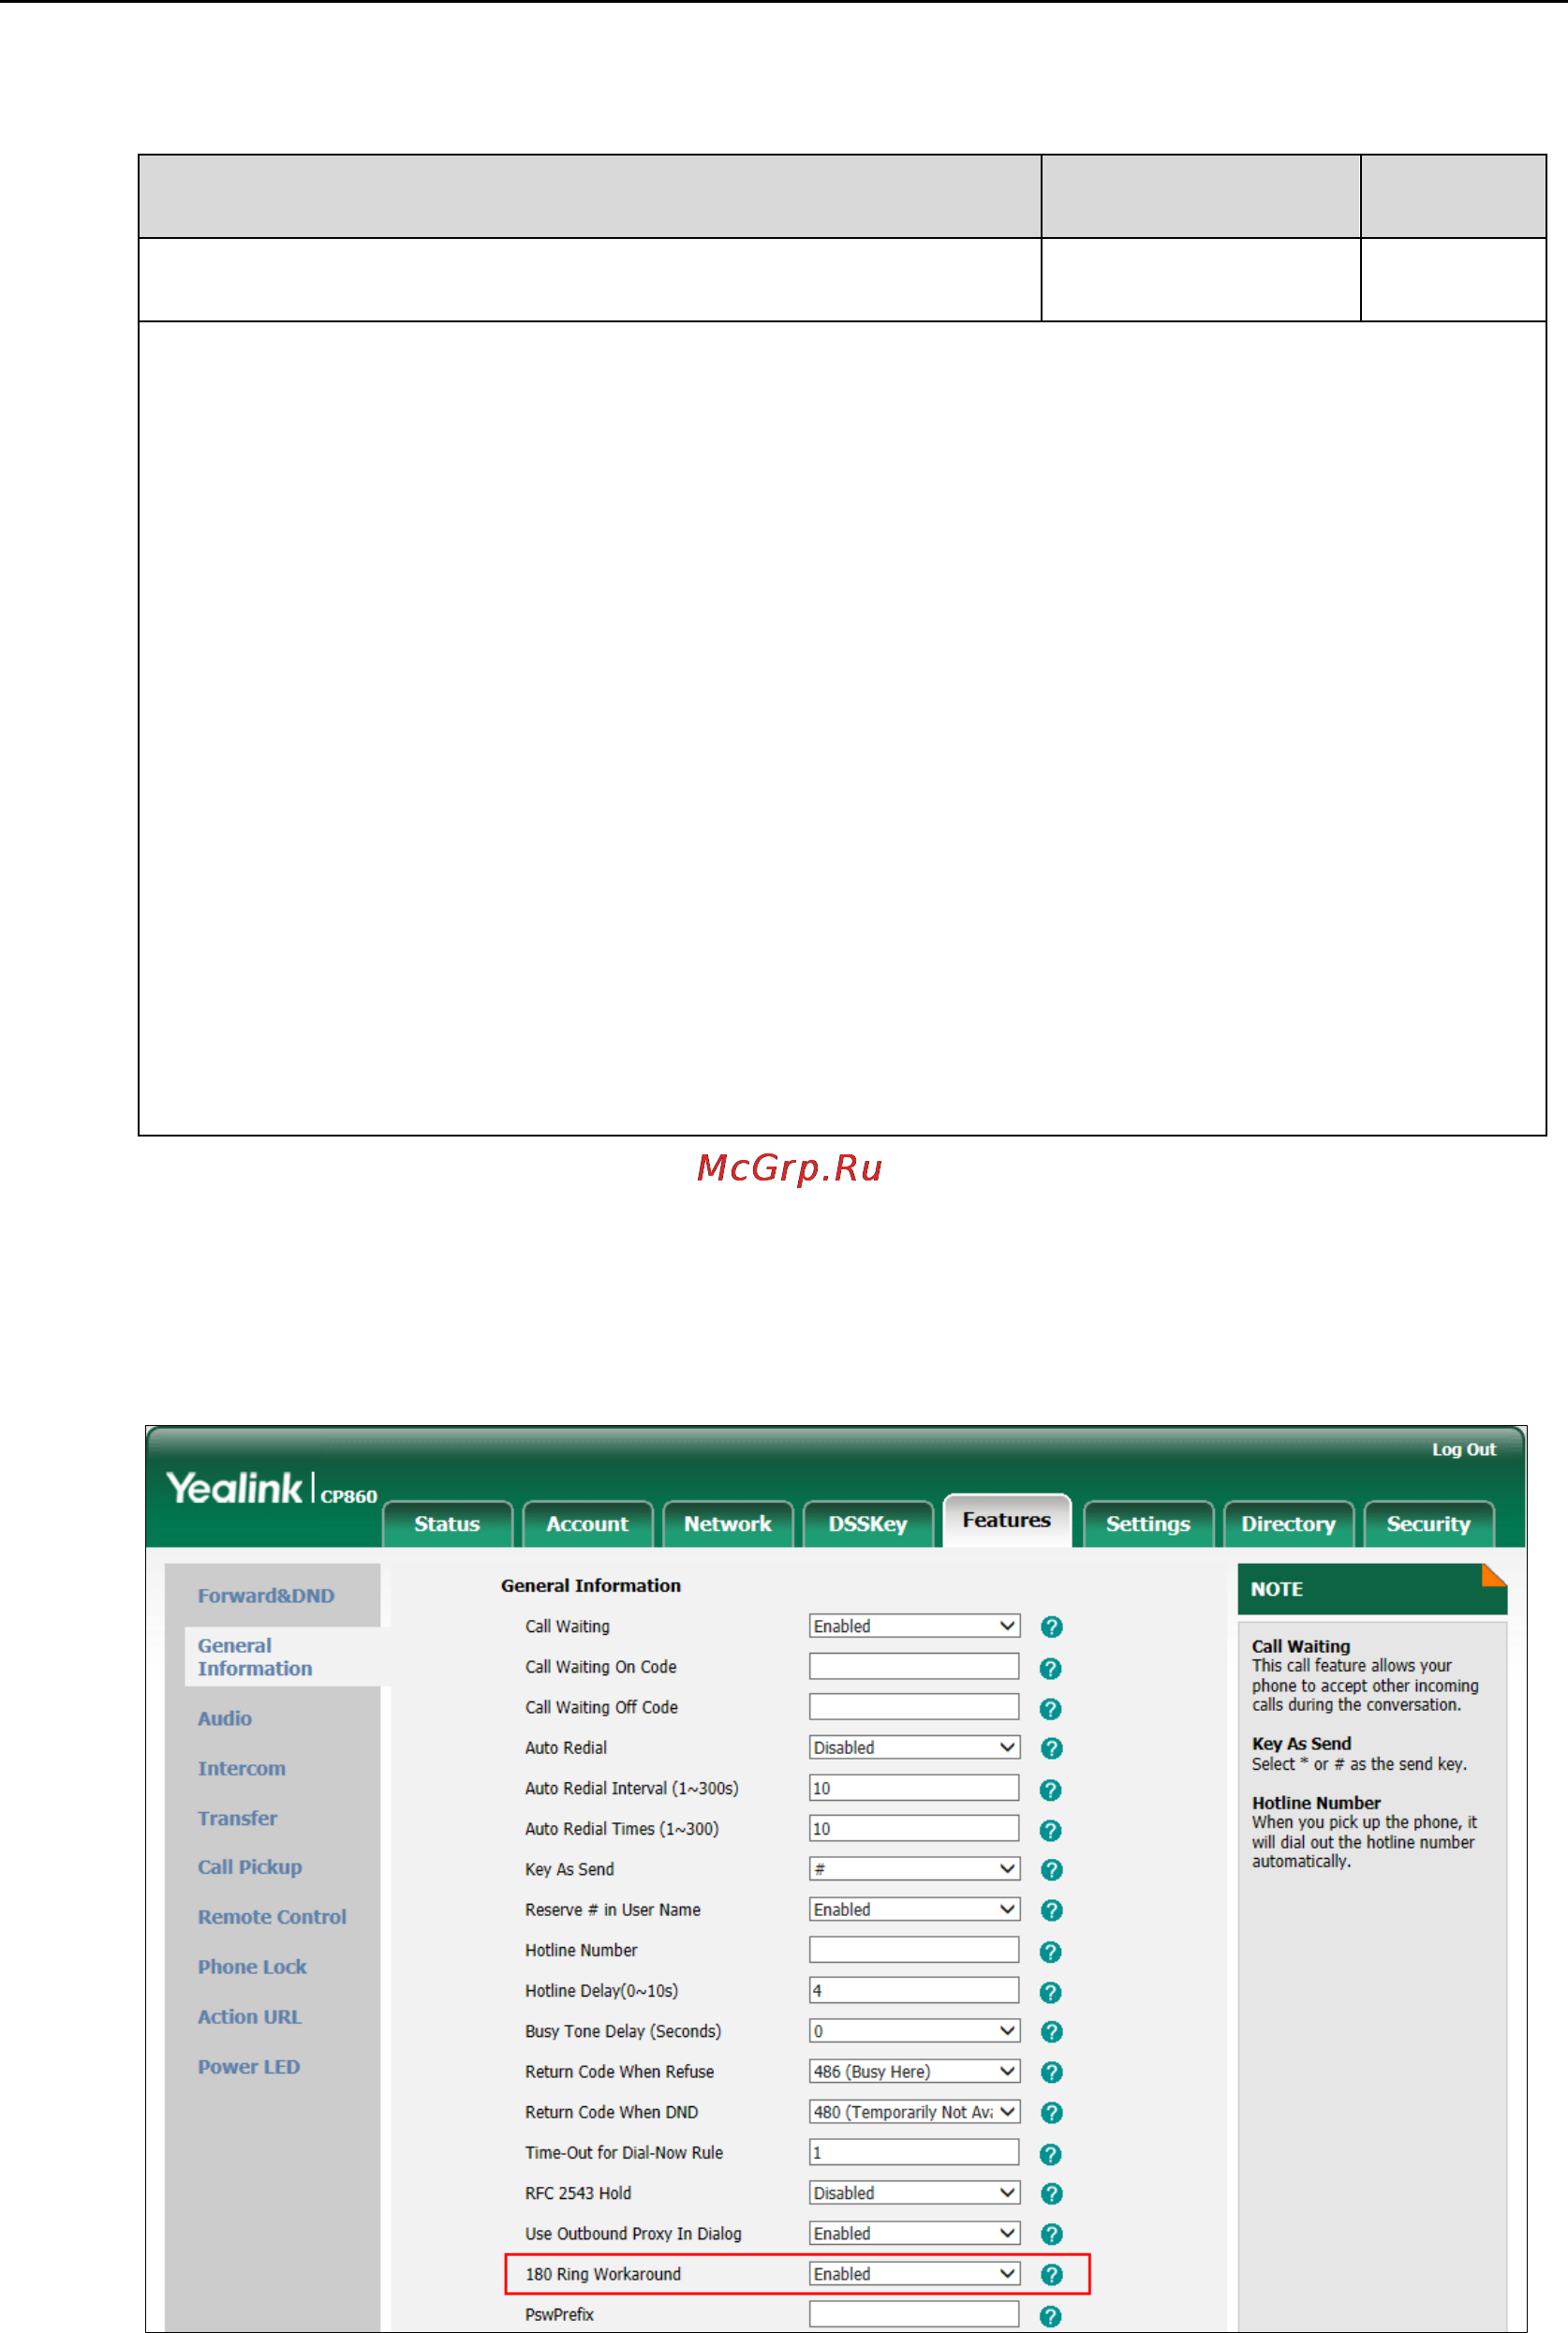This screenshot has width=1568, height=2333.
Task: Open Use Outbound Proxy In Dialog dropdown
Action: [x=914, y=2233]
